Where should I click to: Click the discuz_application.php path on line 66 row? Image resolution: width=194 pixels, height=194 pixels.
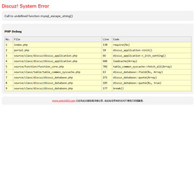(58, 56)
